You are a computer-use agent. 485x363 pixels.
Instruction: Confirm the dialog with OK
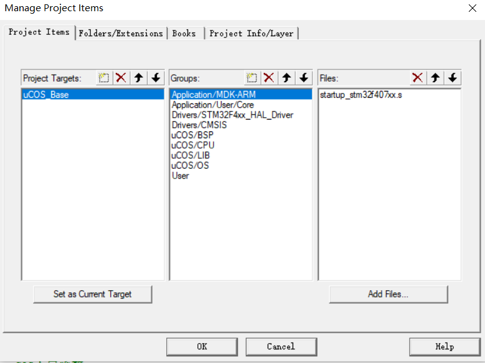[x=202, y=347]
